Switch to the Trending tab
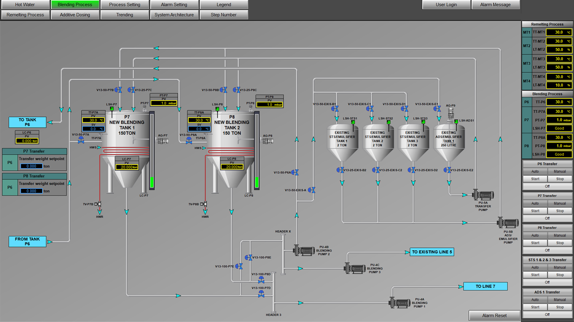 coord(125,15)
